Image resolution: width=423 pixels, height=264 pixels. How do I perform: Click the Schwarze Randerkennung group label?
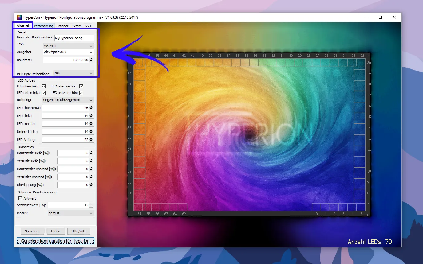click(37, 192)
